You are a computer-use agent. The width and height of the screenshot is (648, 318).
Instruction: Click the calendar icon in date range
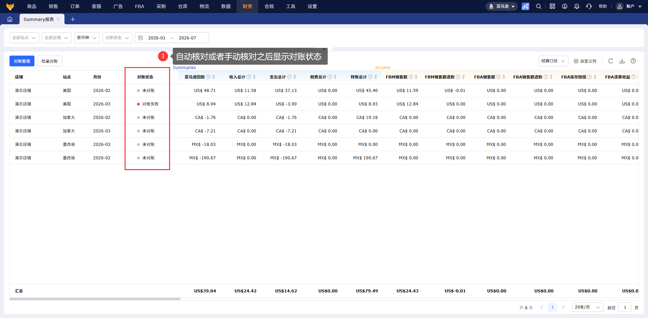click(140, 38)
